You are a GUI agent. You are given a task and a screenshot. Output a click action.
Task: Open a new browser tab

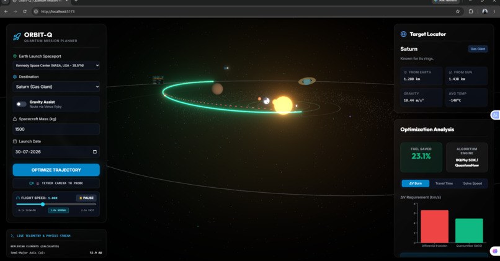[76, 1]
